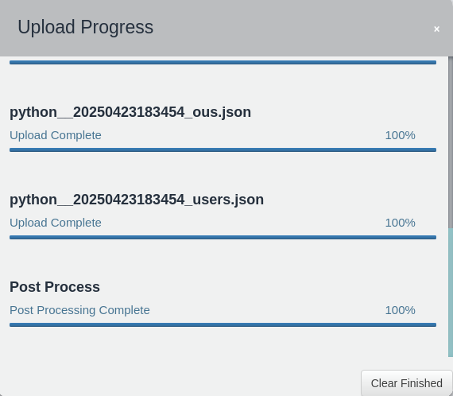Close the Upload Progress dialog
The width and height of the screenshot is (453, 396).
click(436, 29)
